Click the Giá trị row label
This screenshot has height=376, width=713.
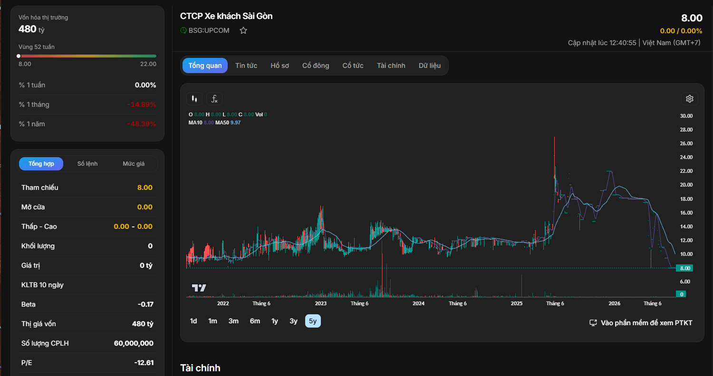click(x=31, y=265)
